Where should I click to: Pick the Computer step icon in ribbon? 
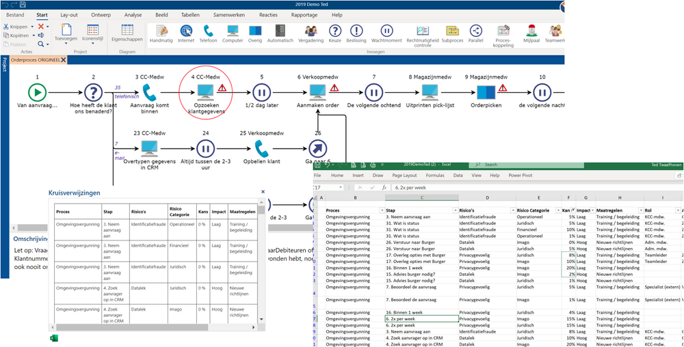click(x=233, y=33)
